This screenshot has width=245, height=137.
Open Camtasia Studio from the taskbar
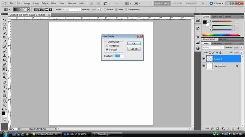(46, 134)
